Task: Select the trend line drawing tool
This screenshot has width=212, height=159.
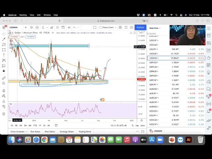Action: [x=4, y=39]
